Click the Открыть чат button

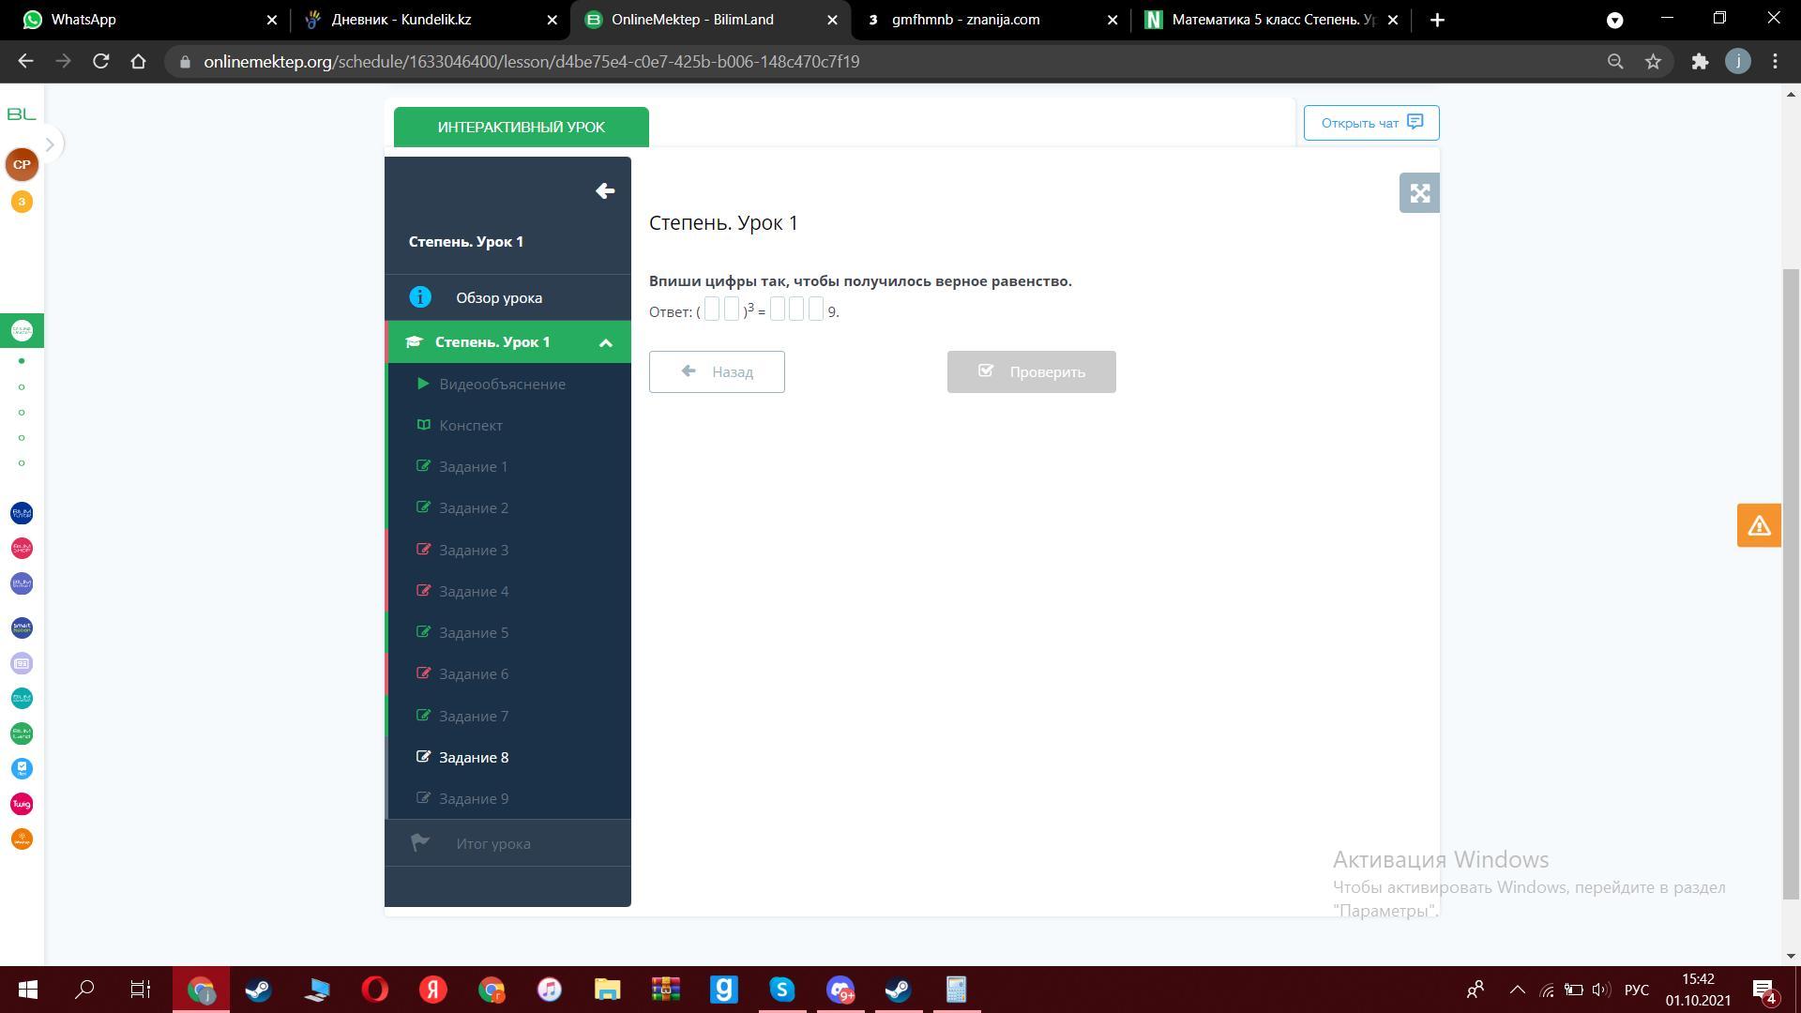pyautogui.click(x=1370, y=123)
